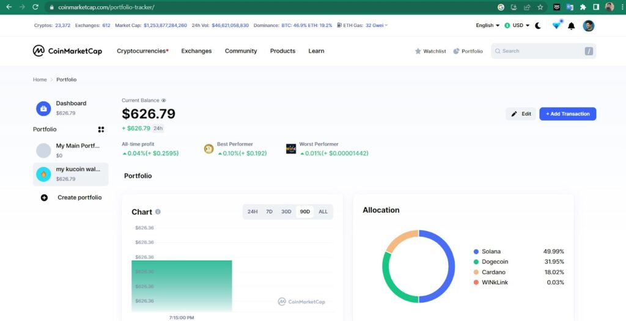Click Add Transaction button
626x321 pixels.
(x=568, y=114)
